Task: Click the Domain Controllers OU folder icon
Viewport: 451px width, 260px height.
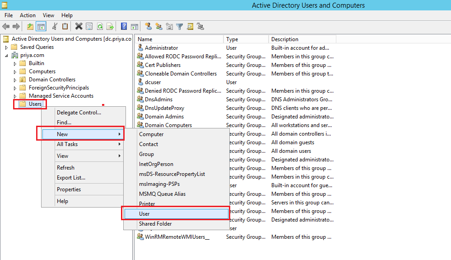Action: point(23,80)
